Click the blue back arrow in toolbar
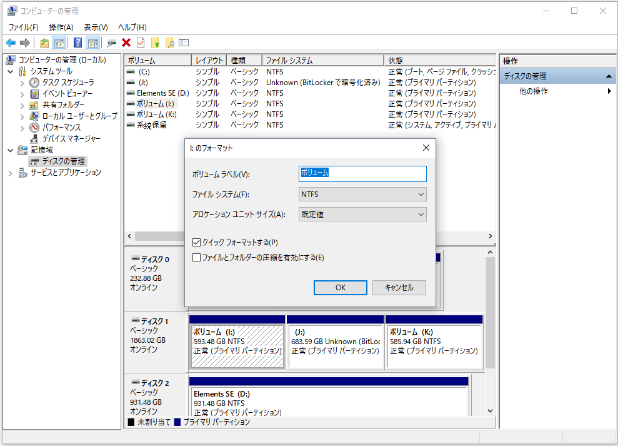The width and height of the screenshot is (618, 446). 11,43
